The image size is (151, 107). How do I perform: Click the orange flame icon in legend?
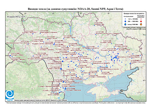pyautogui.click(x=141, y=24)
